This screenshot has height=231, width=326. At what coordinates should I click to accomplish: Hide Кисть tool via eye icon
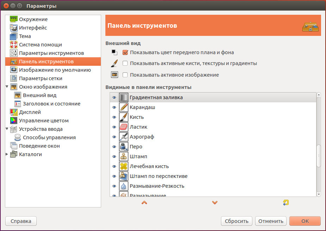tap(114, 117)
